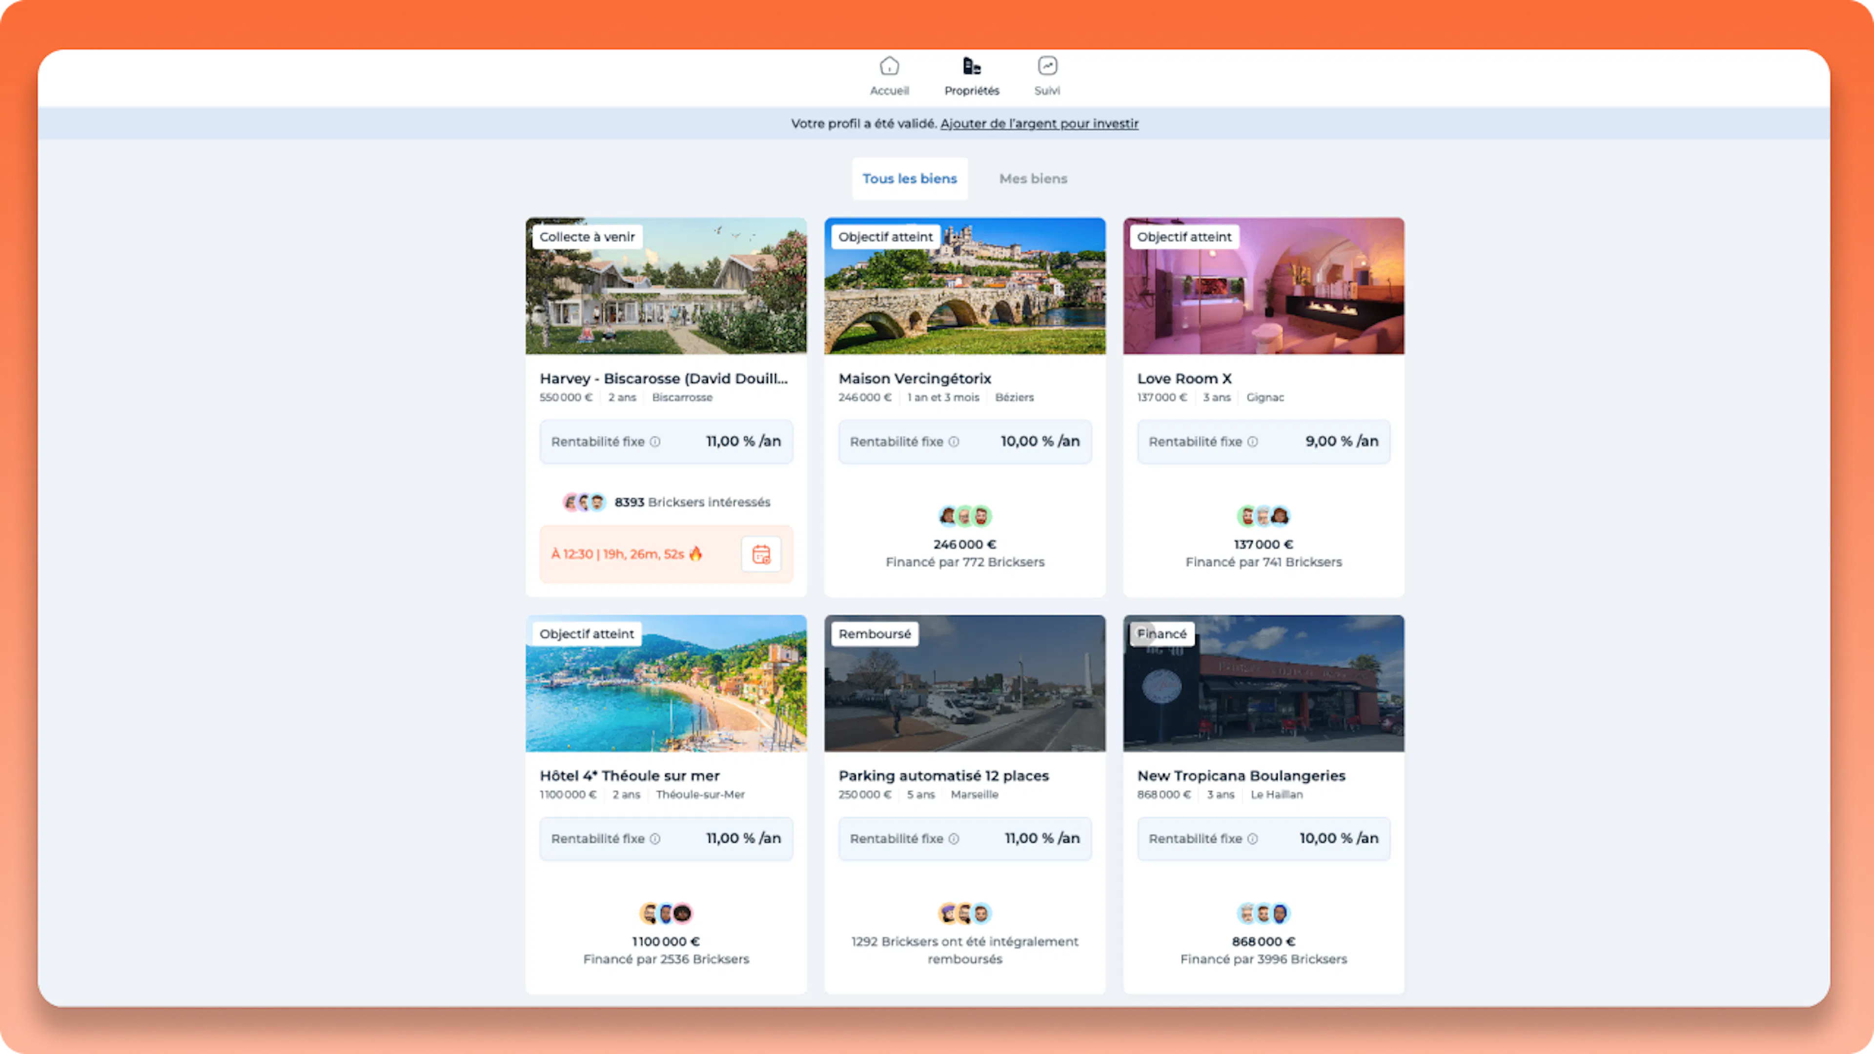Select the Propriétés buildings icon
1874x1054 pixels.
972,66
